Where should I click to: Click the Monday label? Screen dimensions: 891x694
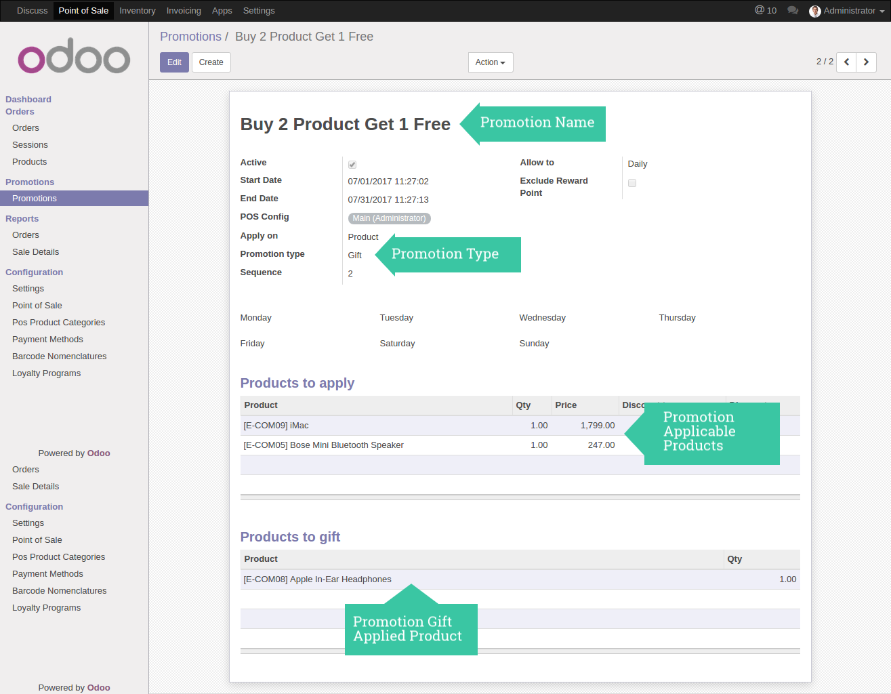[256, 318]
